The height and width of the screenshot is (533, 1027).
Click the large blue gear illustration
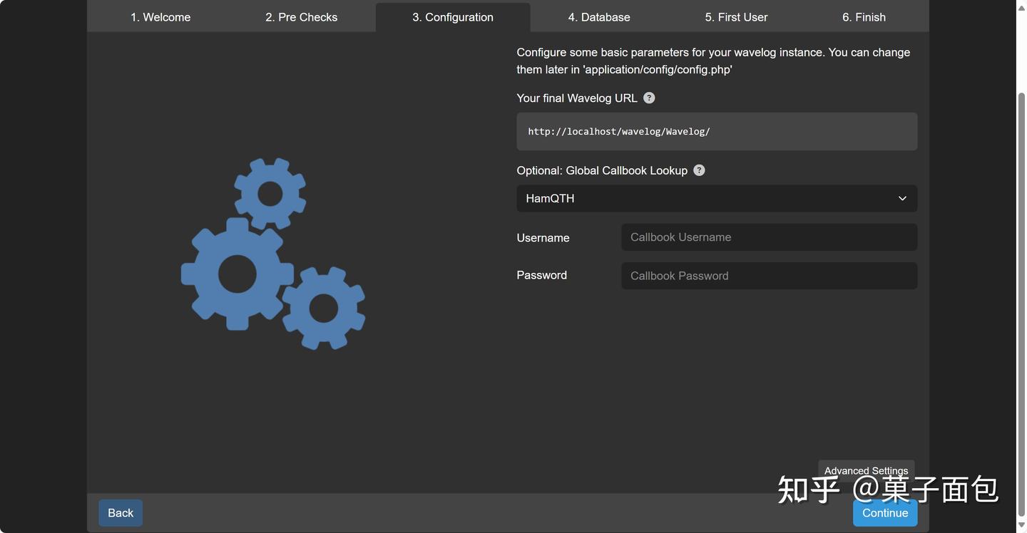pos(237,274)
